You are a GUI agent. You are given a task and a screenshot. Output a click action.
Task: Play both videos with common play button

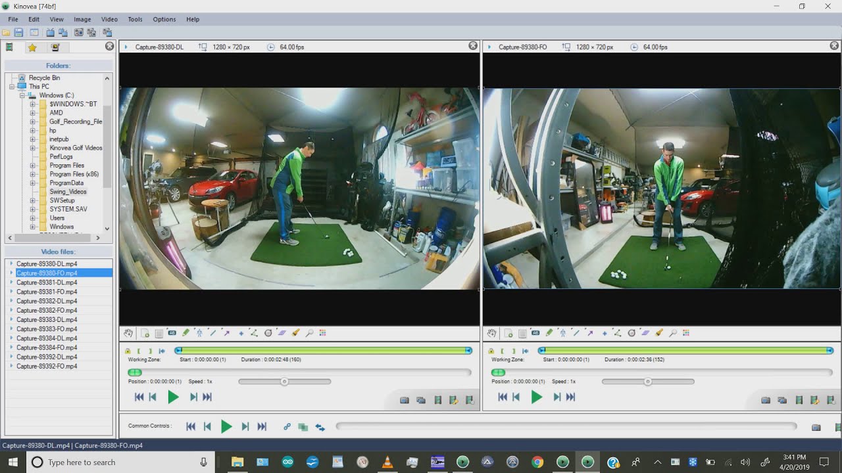(226, 426)
